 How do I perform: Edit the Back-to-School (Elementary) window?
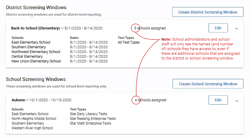click(218, 28)
